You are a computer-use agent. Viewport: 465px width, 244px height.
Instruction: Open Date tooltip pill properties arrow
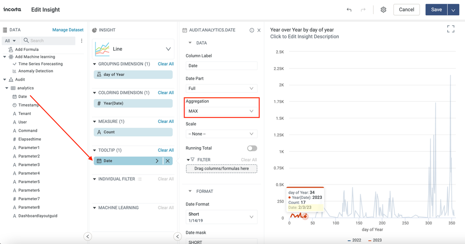157,161
